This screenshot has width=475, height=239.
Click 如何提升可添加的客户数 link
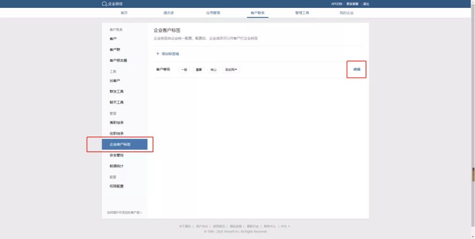tap(124, 212)
